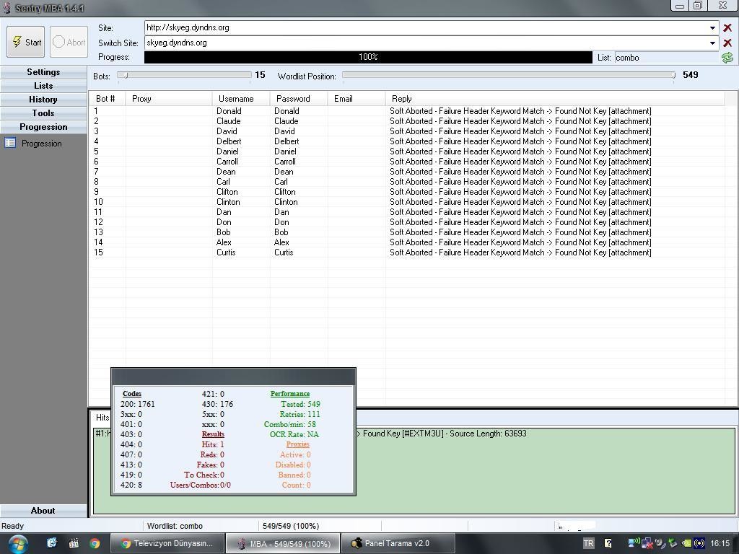Expand the Site URL dropdown arrow
Image resolution: width=739 pixels, height=554 pixels.
pos(712,28)
